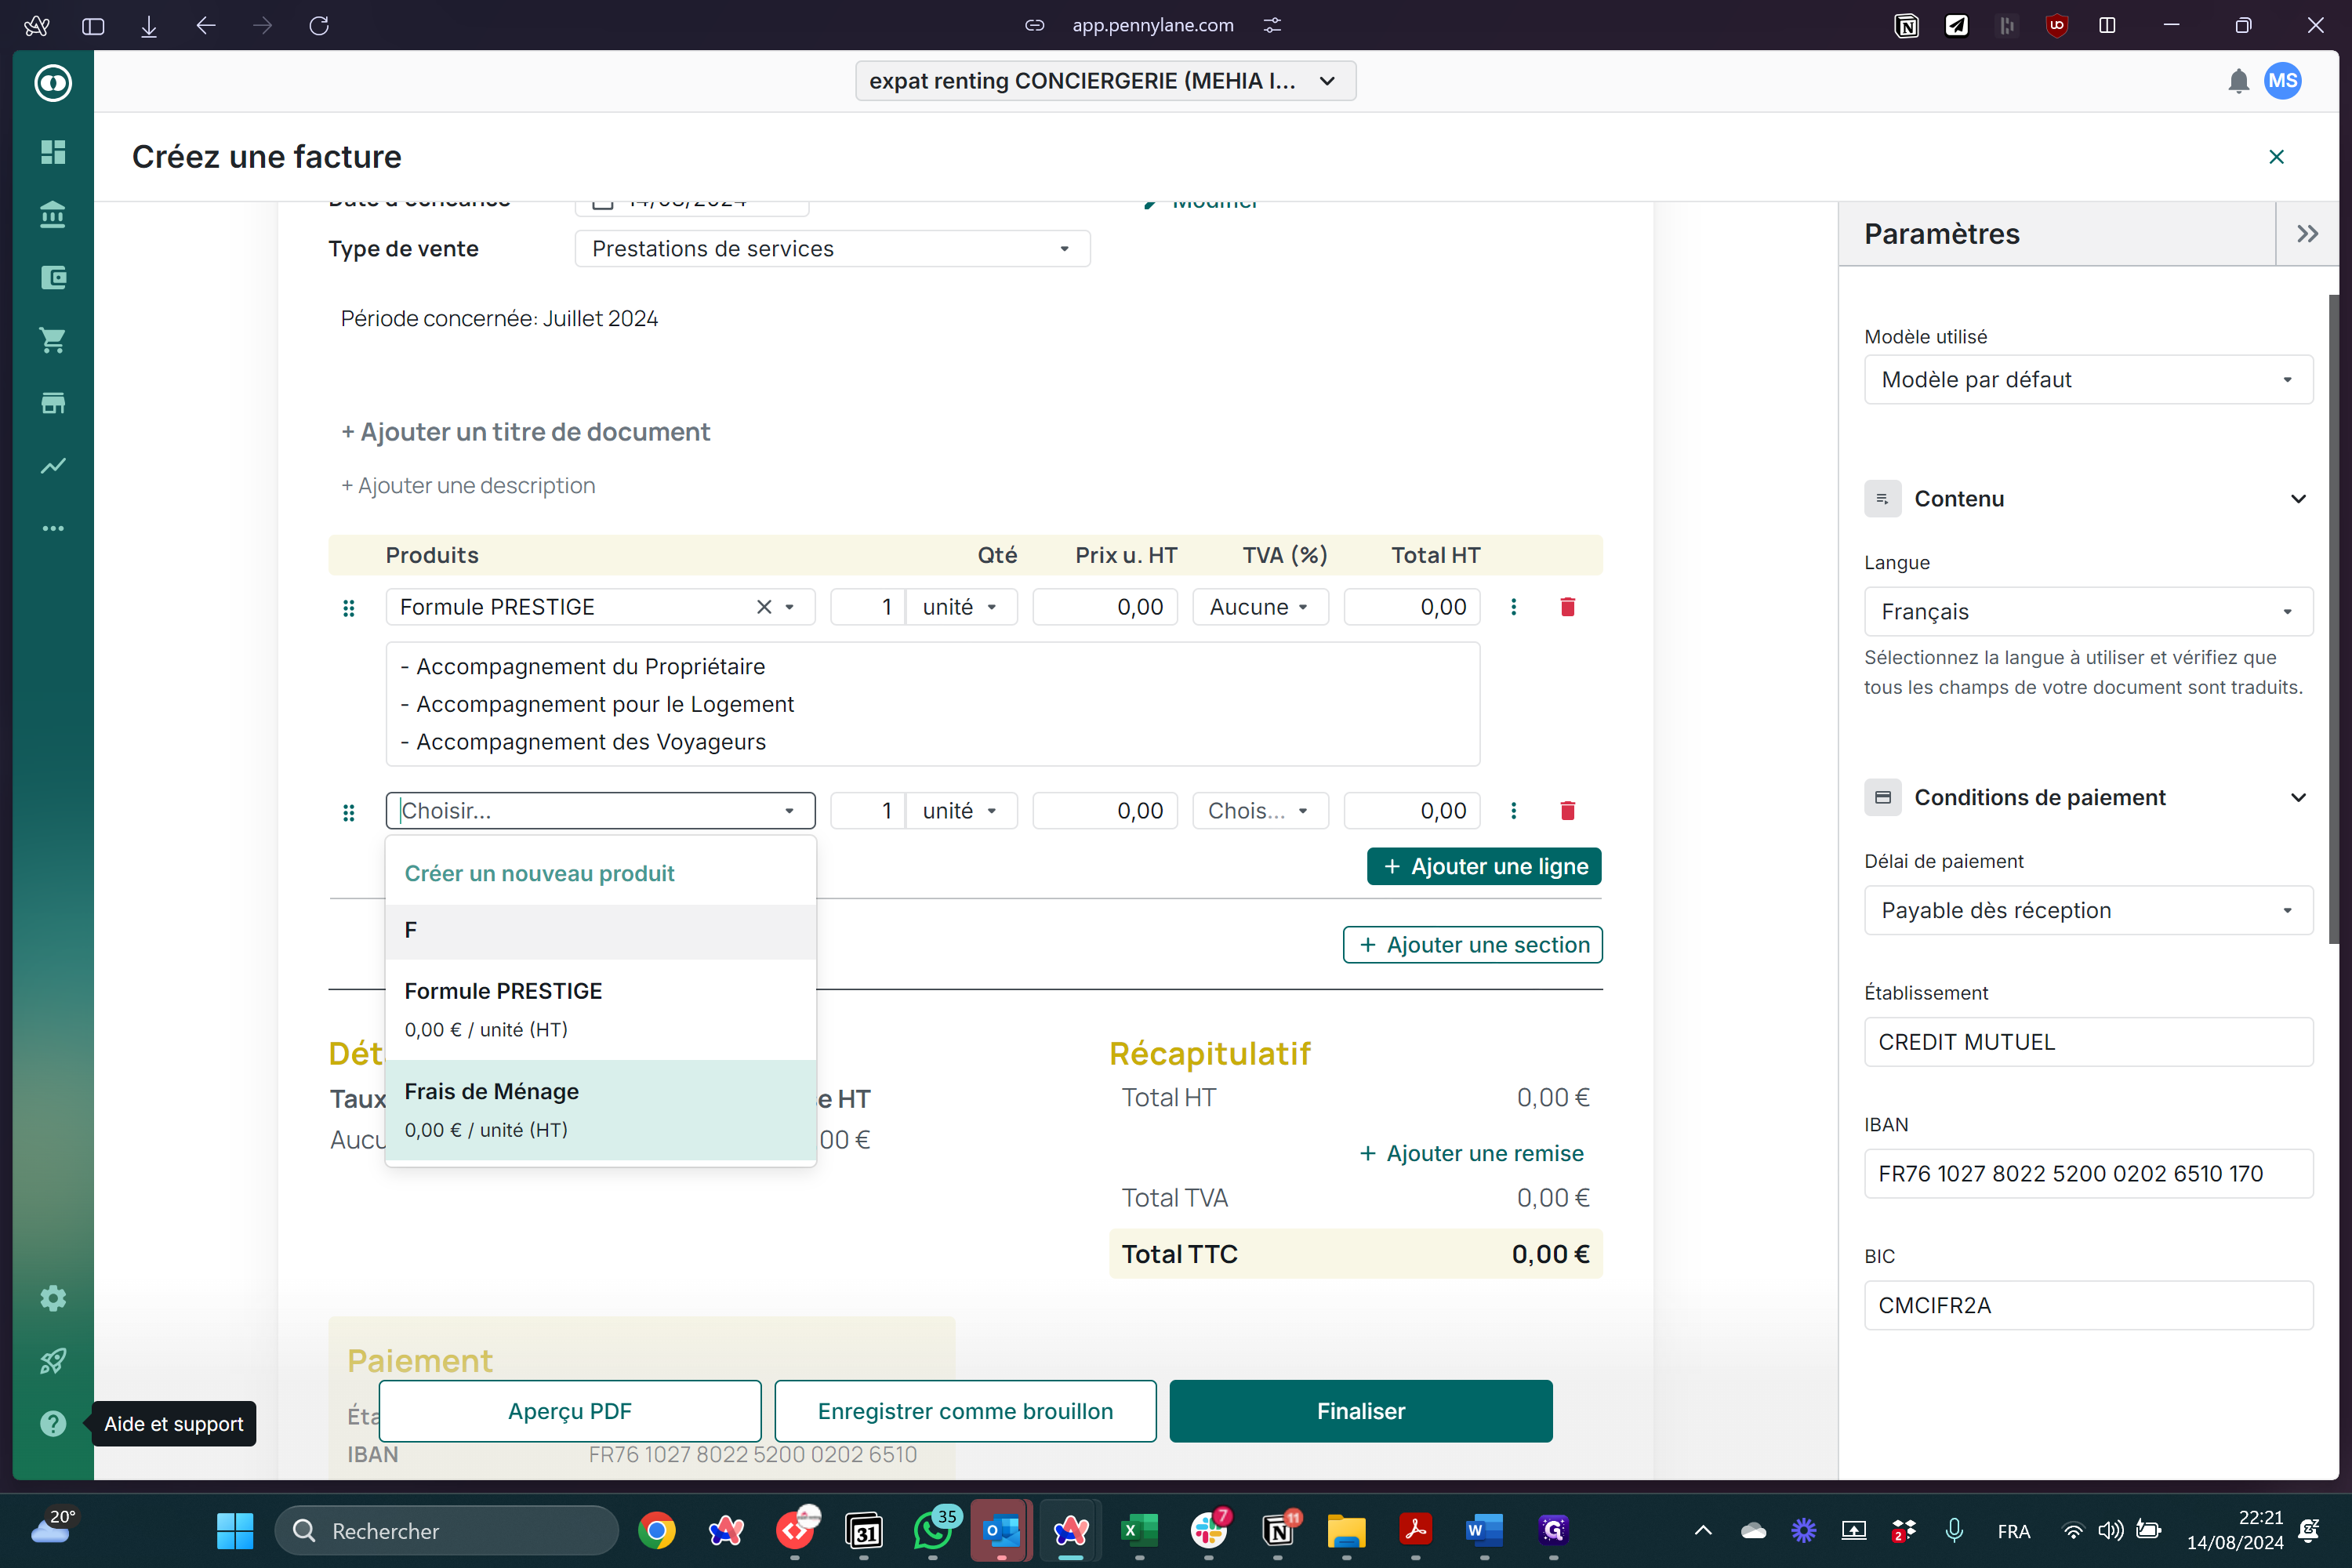Screen dimensions: 2352x1568
Task: Click the Paramètres panel scrollbar
Action: pyautogui.click(x=2334, y=619)
